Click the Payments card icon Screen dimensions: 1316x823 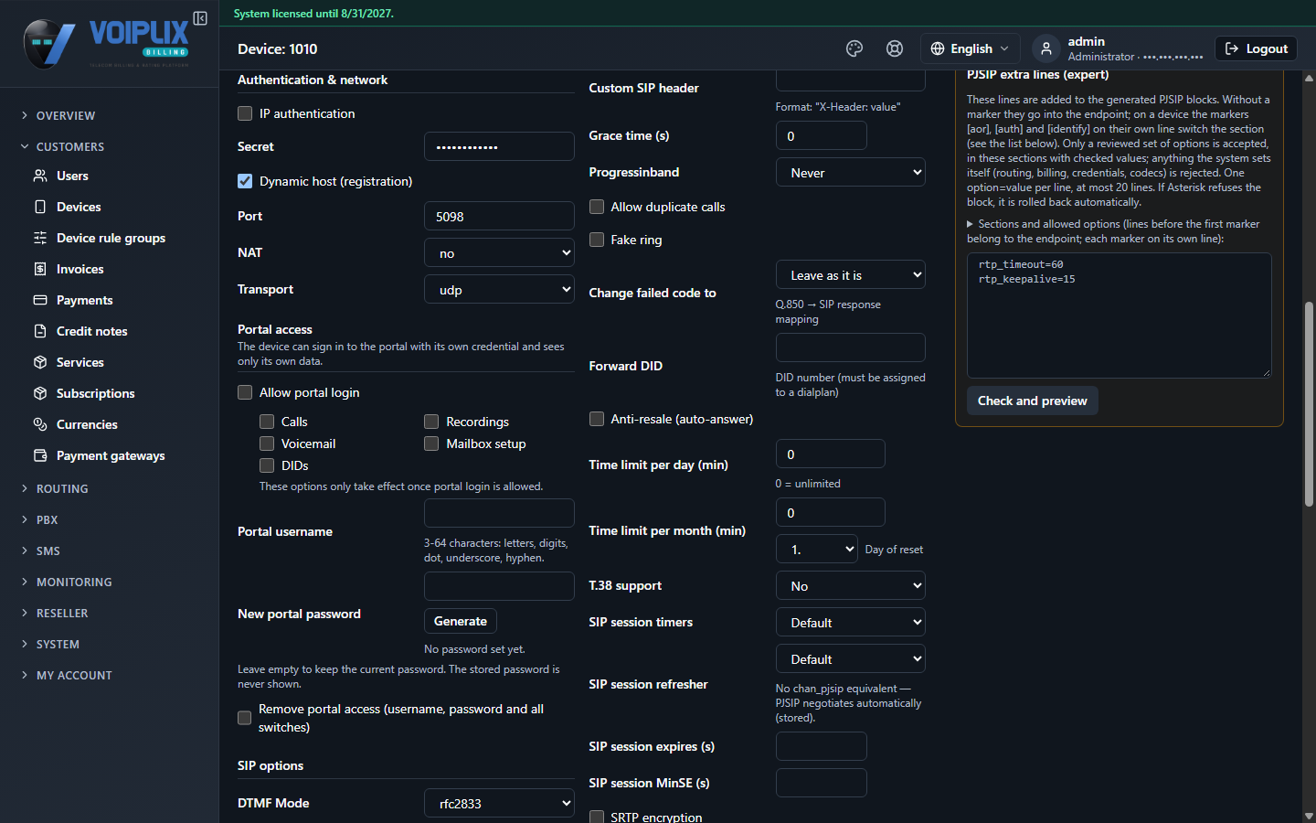point(40,300)
